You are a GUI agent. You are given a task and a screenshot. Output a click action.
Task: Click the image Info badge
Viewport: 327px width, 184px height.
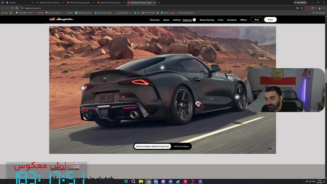pyautogui.click(x=269, y=148)
